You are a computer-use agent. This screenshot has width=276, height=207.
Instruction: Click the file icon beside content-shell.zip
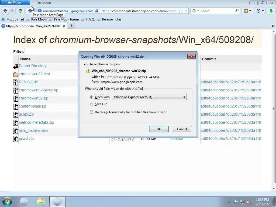(x=16, y=107)
